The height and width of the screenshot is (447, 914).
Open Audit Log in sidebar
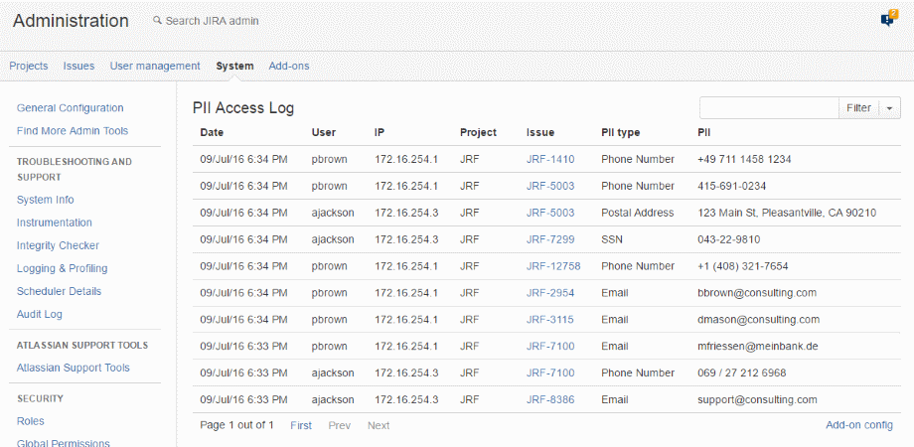click(39, 314)
